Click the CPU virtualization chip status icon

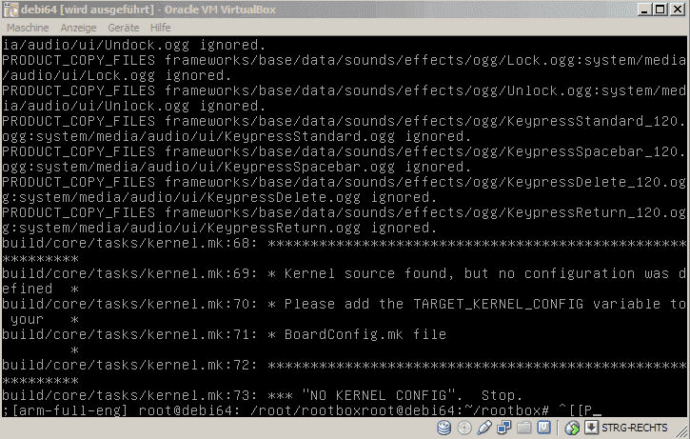543,428
